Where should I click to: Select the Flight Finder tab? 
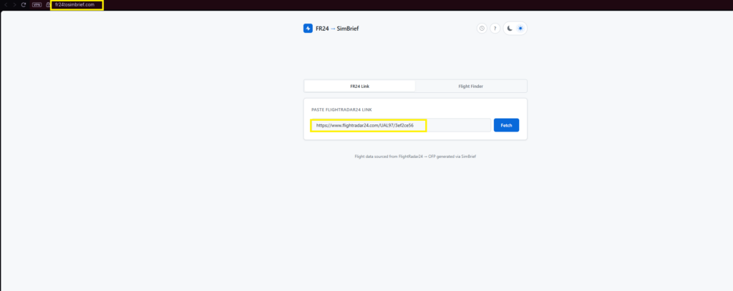coord(471,87)
